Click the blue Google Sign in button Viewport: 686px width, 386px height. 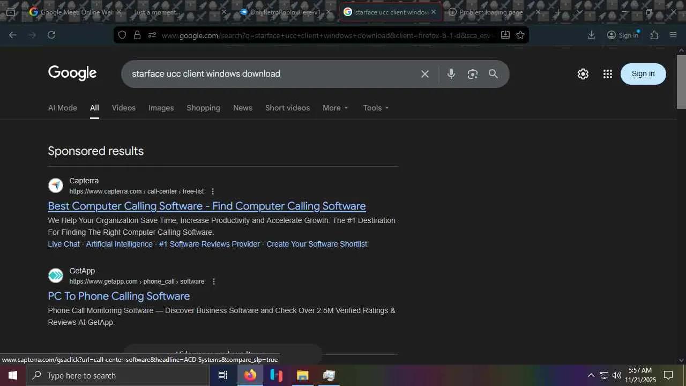(x=643, y=74)
